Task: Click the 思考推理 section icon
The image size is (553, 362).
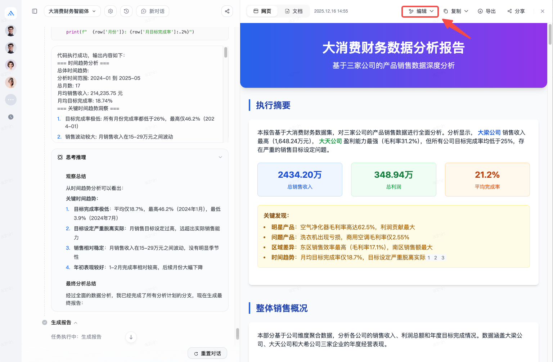Action: click(x=60, y=157)
